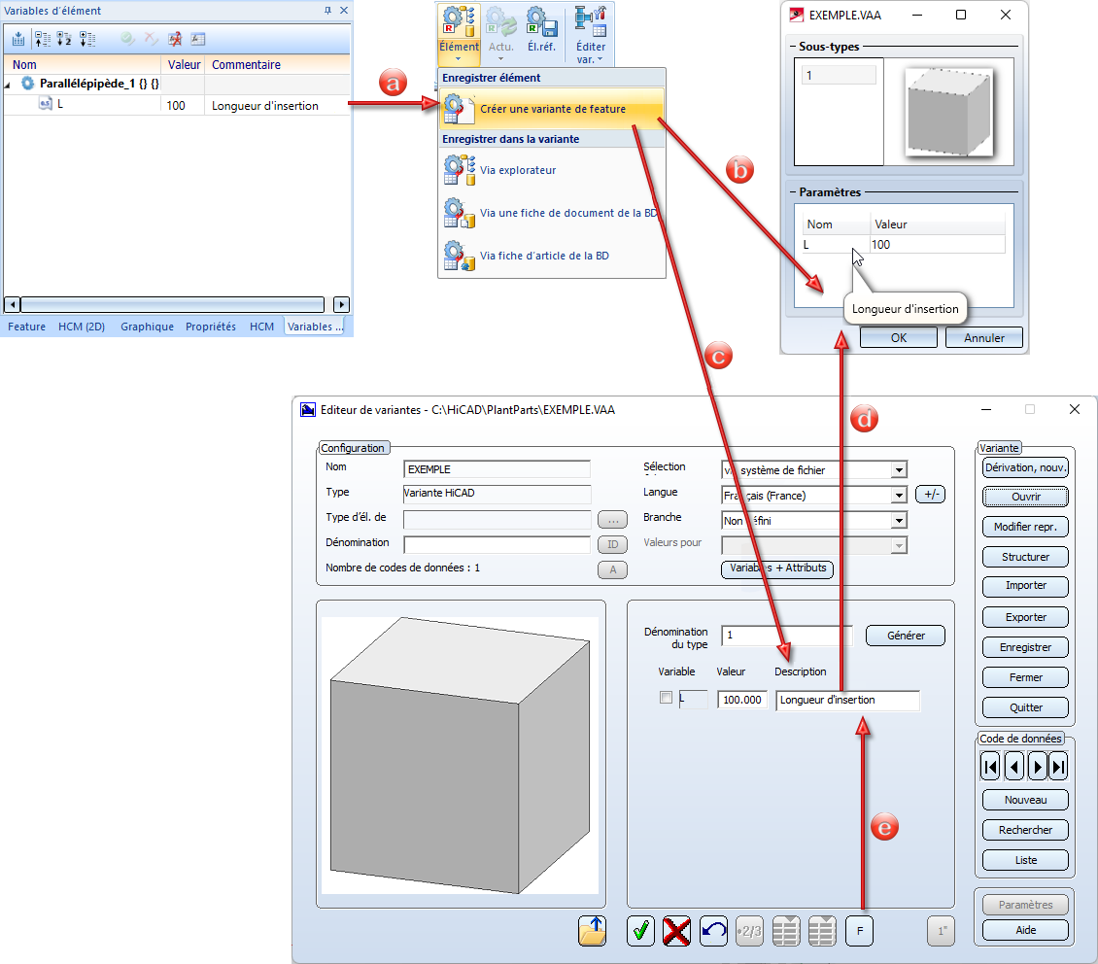The width and height of the screenshot is (1098, 964).
Task: Open the Langue dropdown
Action: coord(899,496)
